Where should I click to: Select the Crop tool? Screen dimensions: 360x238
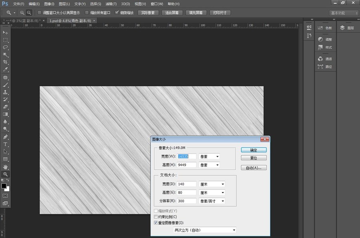[5, 62]
